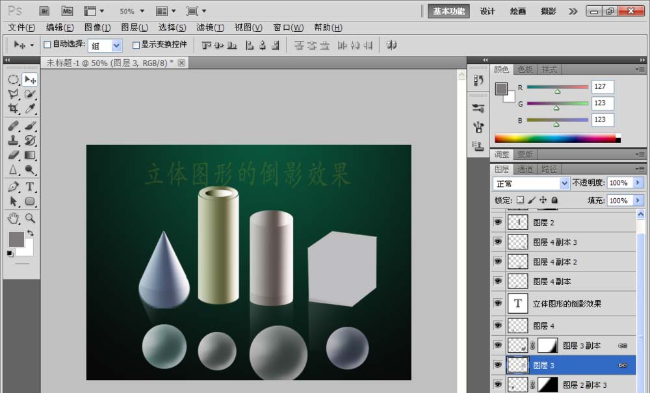This screenshot has width=650, height=393.
Task: Select the Pen tool
Action: pos(13,187)
